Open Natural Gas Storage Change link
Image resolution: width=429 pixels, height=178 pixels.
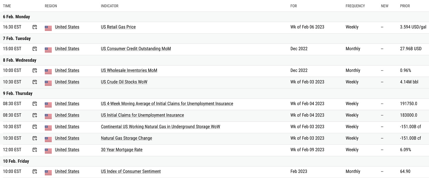[x=127, y=138]
